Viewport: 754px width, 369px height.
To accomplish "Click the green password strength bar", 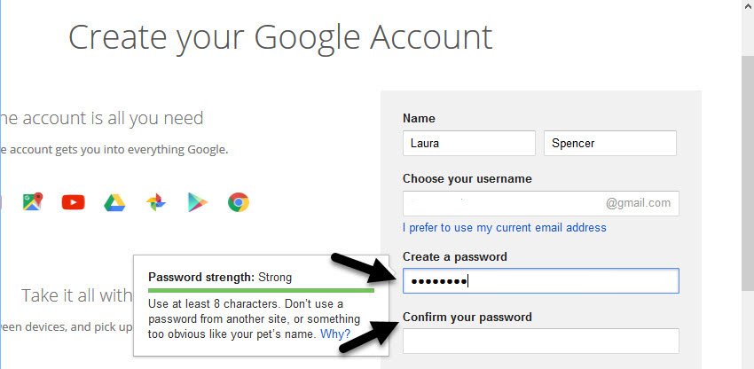I will tap(261, 289).
